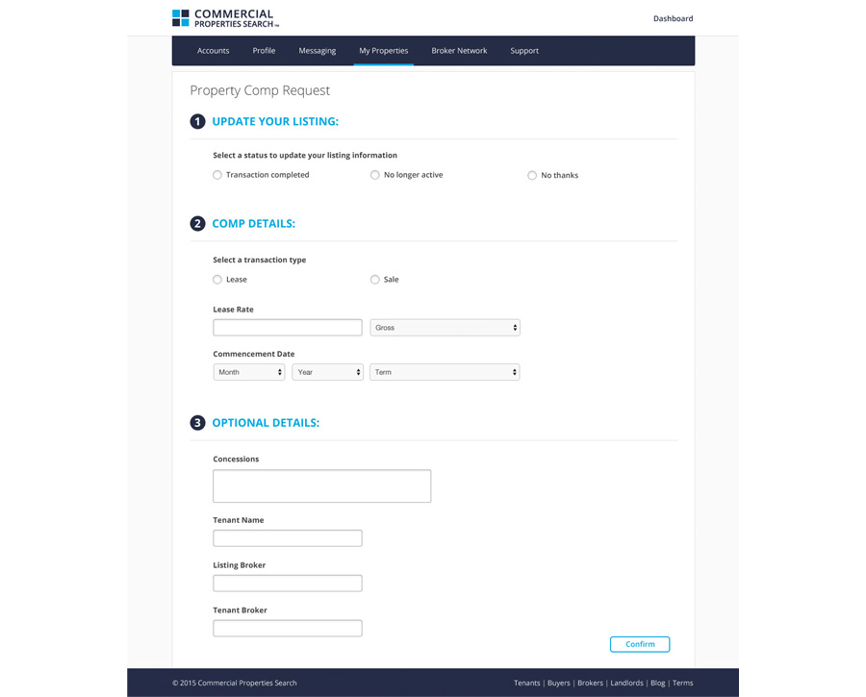Image resolution: width=866 pixels, height=697 pixels.
Task: Click the Lease Rate input field
Action: [x=288, y=328]
